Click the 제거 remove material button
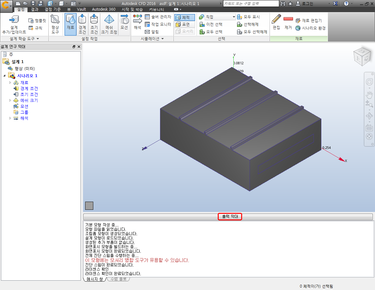The image size is (375, 290). pyautogui.click(x=288, y=22)
